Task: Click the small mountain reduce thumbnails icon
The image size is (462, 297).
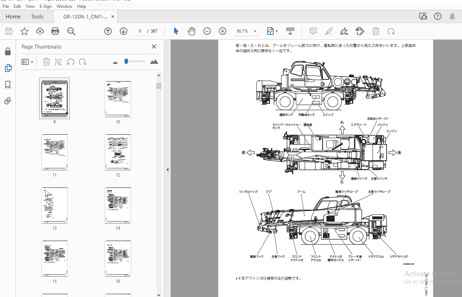Action: pos(115,62)
